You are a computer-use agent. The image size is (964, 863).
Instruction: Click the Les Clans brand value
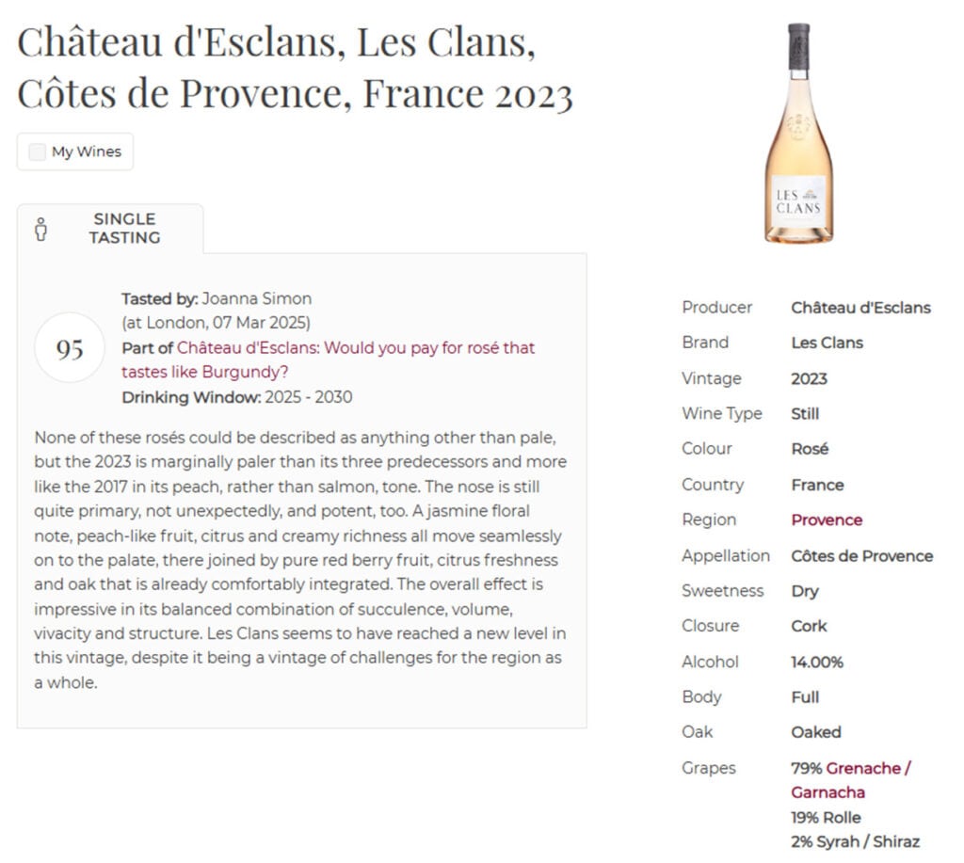point(827,343)
